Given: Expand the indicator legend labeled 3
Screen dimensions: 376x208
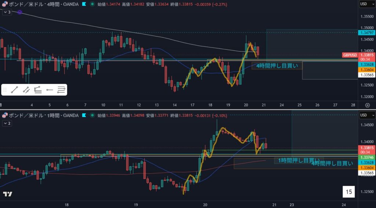Looking at the screenshot, I should point(7,12).
